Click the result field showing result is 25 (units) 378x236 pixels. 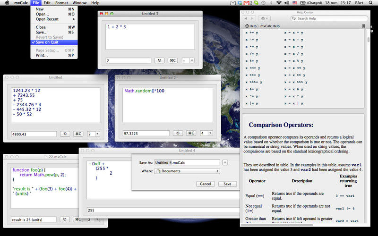click(34, 219)
